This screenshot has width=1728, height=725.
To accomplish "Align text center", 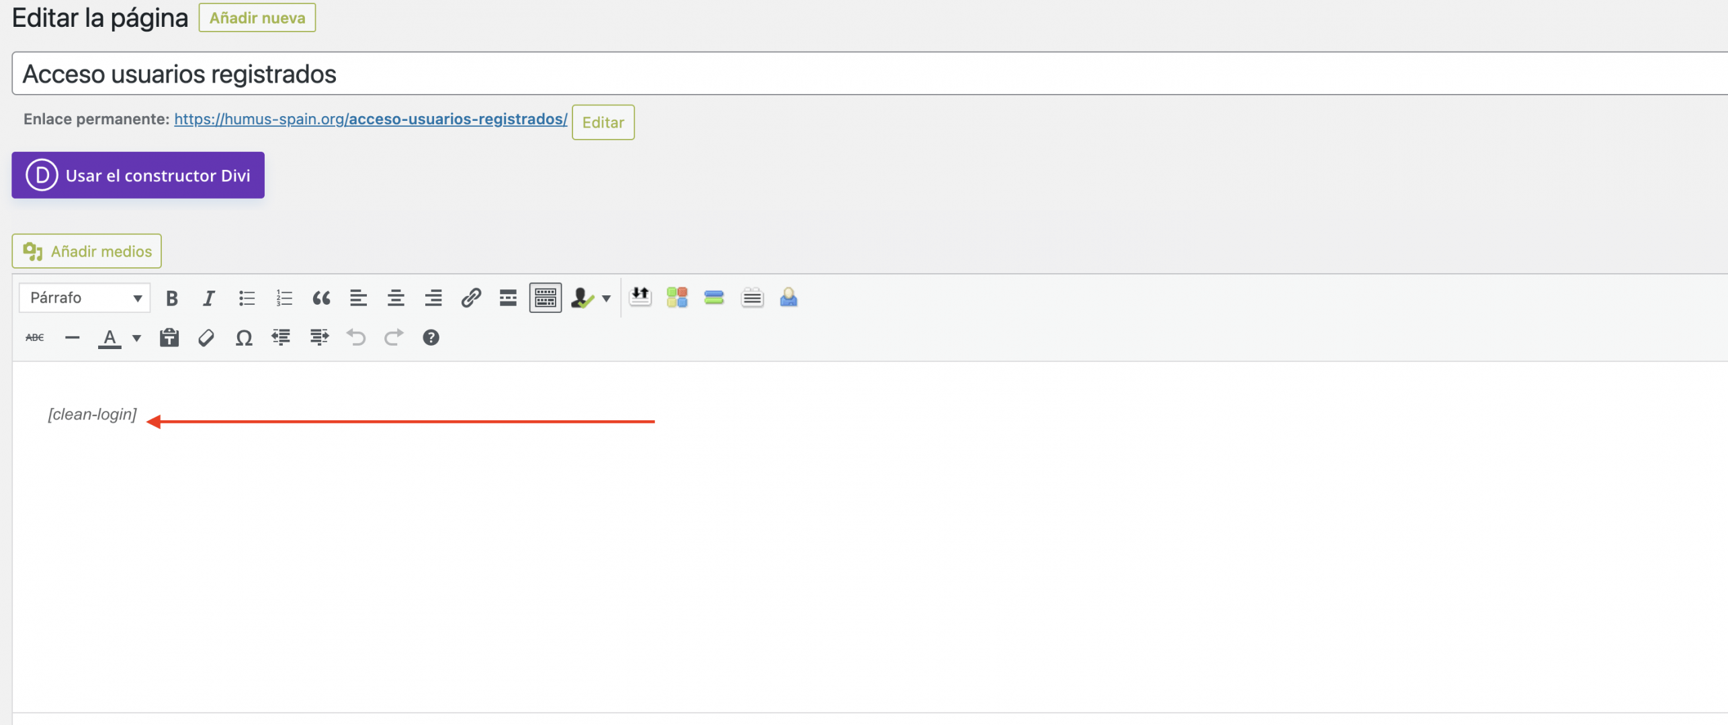I will coord(396,298).
